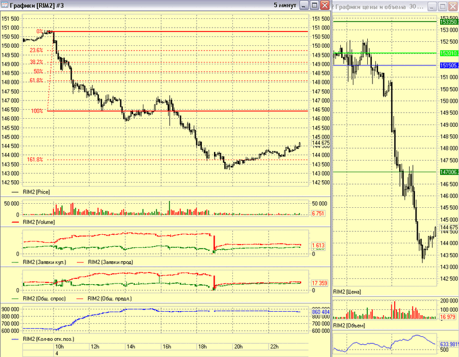Maximize the Графики [RIM2] #3 window

point(314,5)
